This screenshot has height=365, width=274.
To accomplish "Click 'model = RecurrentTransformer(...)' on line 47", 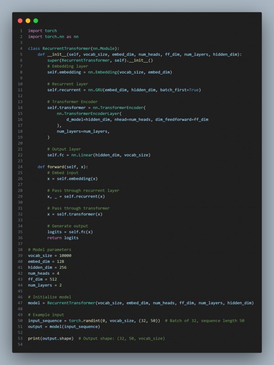I will click(141, 303).
